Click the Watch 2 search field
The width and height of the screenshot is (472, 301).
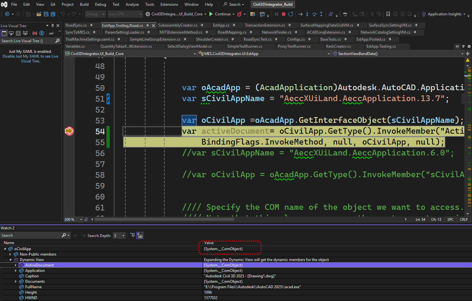[31, 235]
